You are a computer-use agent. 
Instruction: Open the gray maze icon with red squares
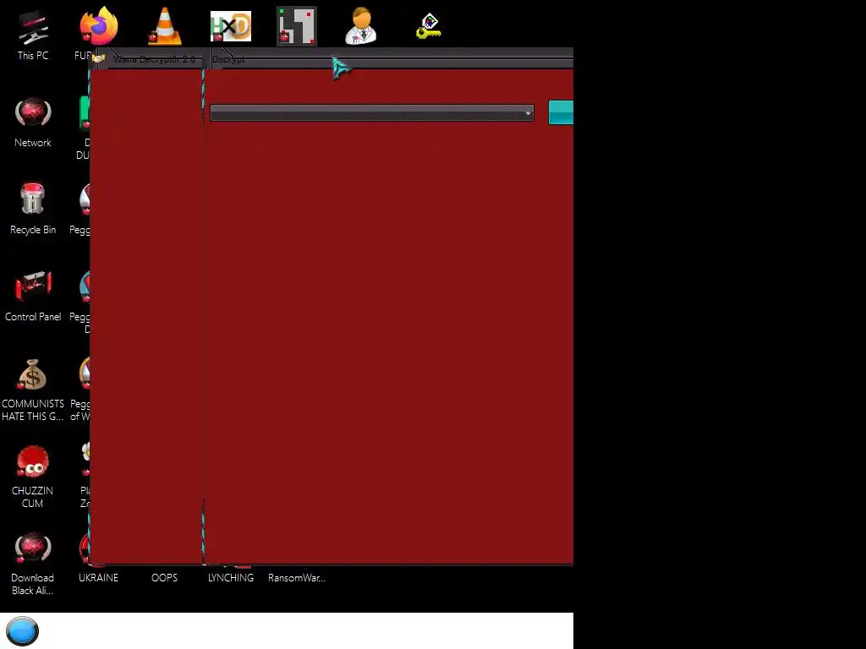coord(297,26)
